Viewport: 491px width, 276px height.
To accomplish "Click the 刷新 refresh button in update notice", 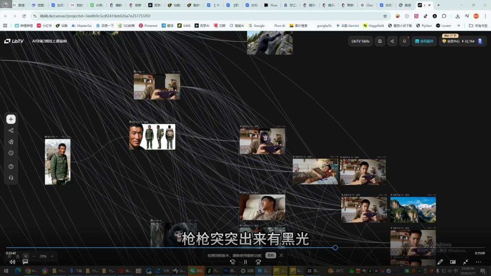I will 270,255.
